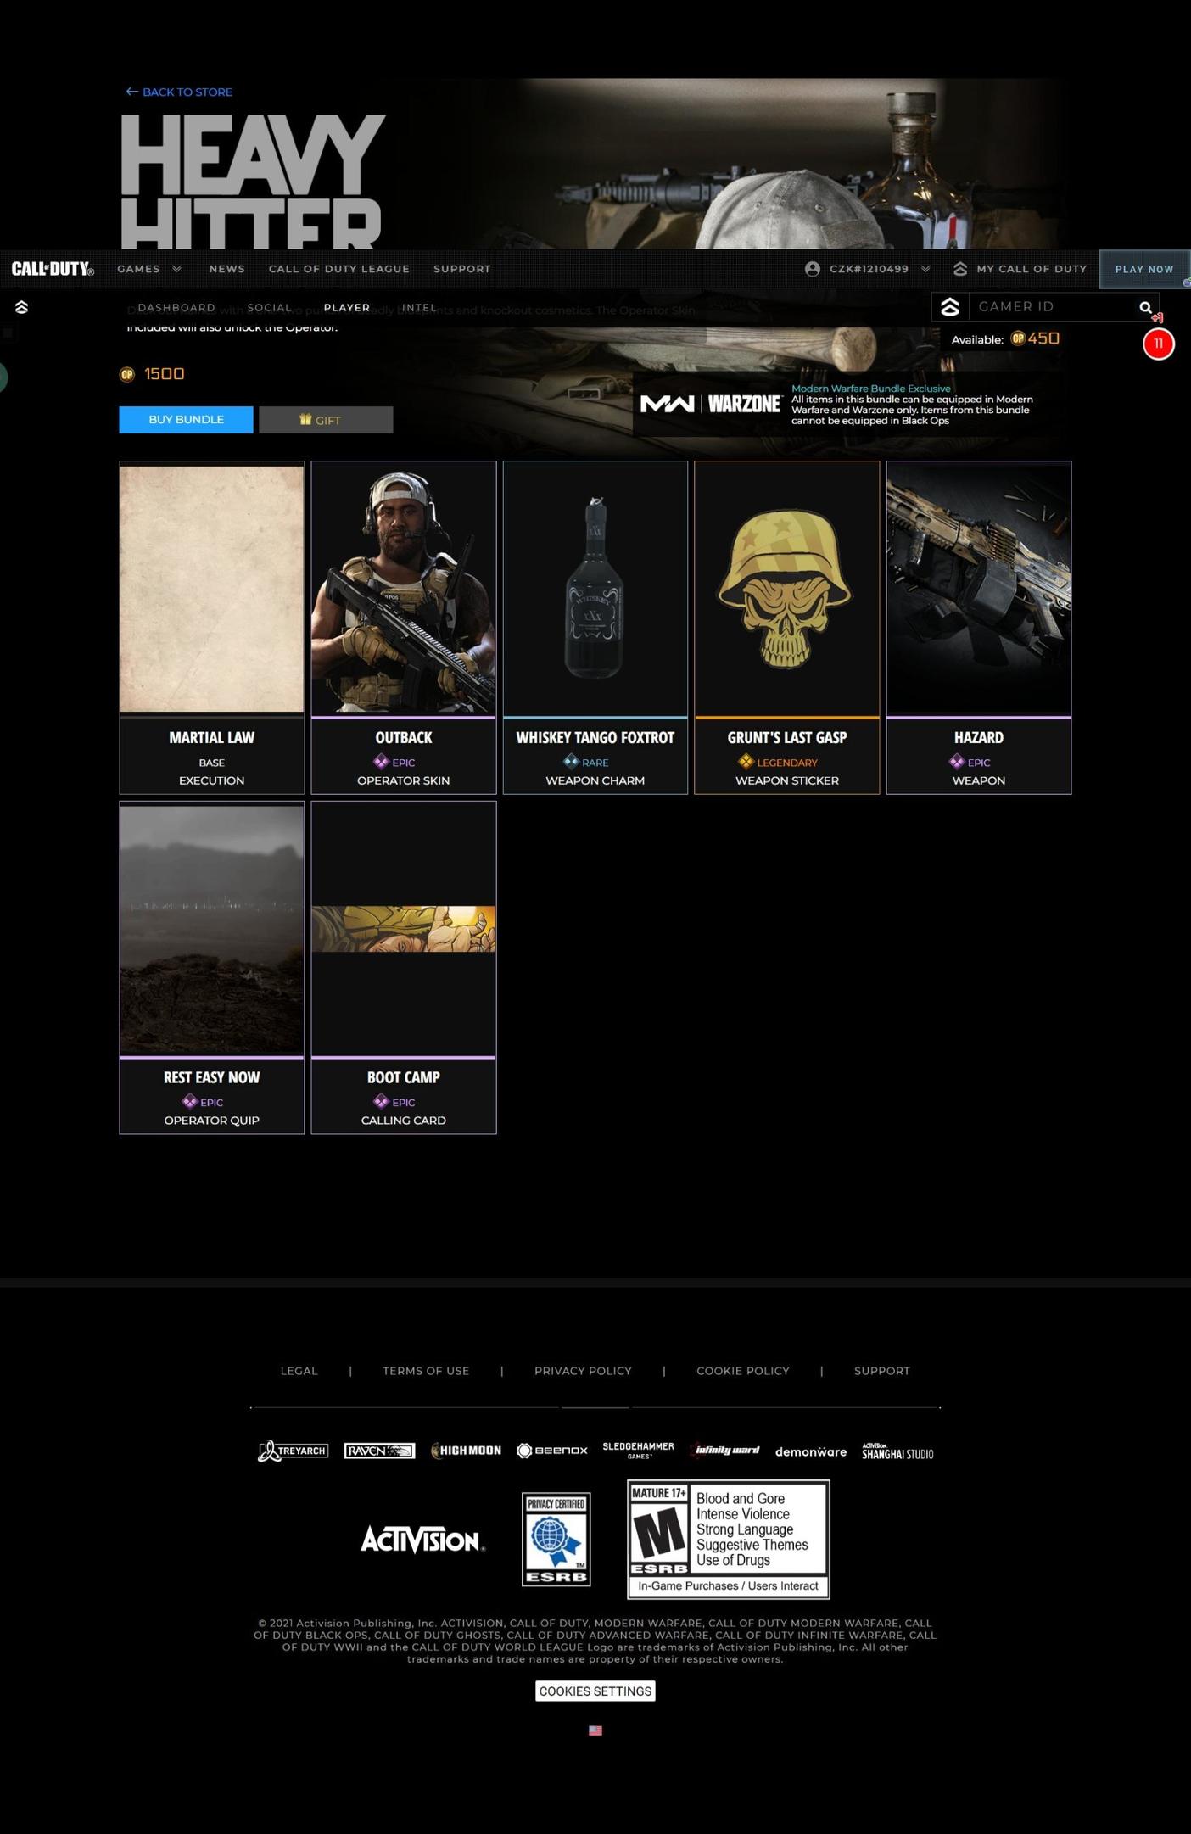Click the Gift button
This screenshot has width=1191, height=1834.
326,420
